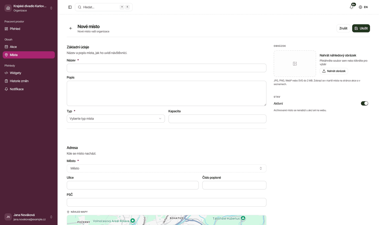Click the organization building icon
Image resolution: width=379 pixels, height=225 pixels.
coord(8,8)
